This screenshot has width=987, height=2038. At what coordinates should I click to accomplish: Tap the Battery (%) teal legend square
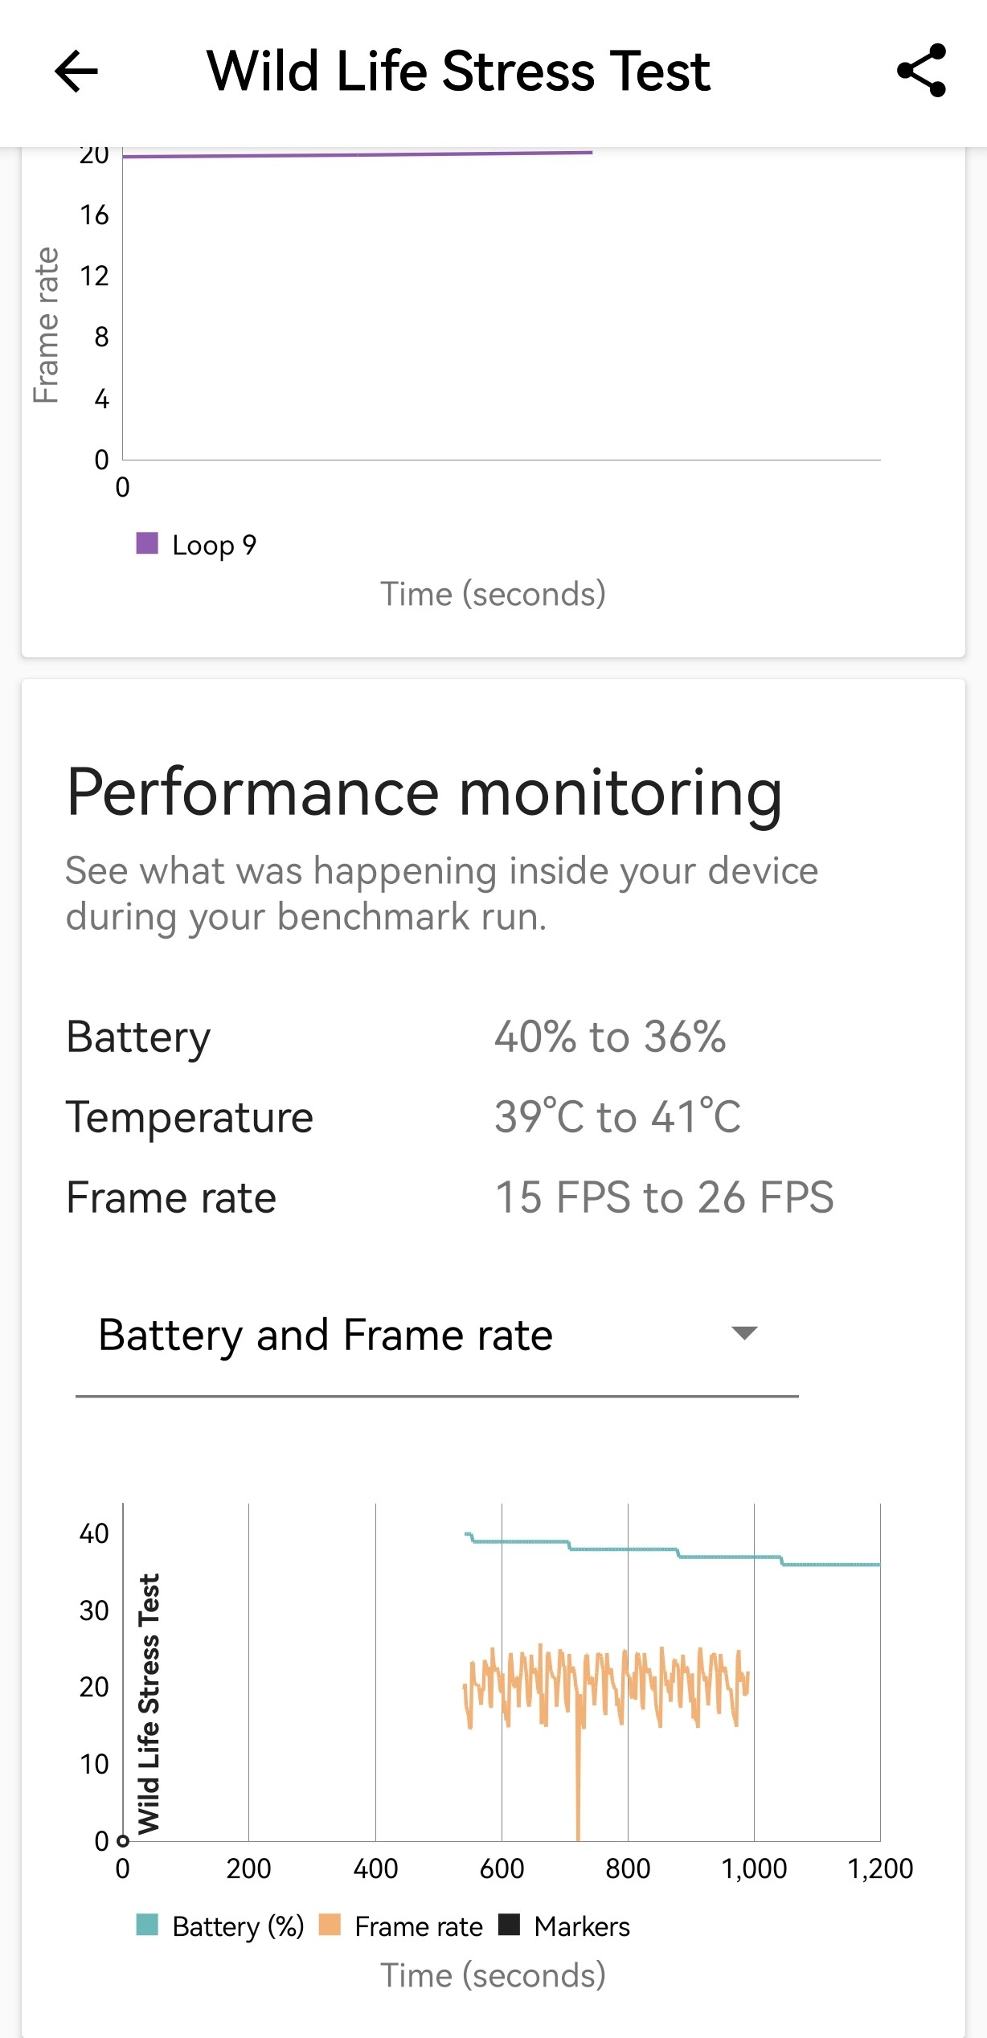tap(147, 1925)
